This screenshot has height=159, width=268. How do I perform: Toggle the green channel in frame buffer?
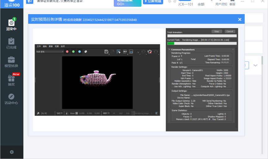73,52
